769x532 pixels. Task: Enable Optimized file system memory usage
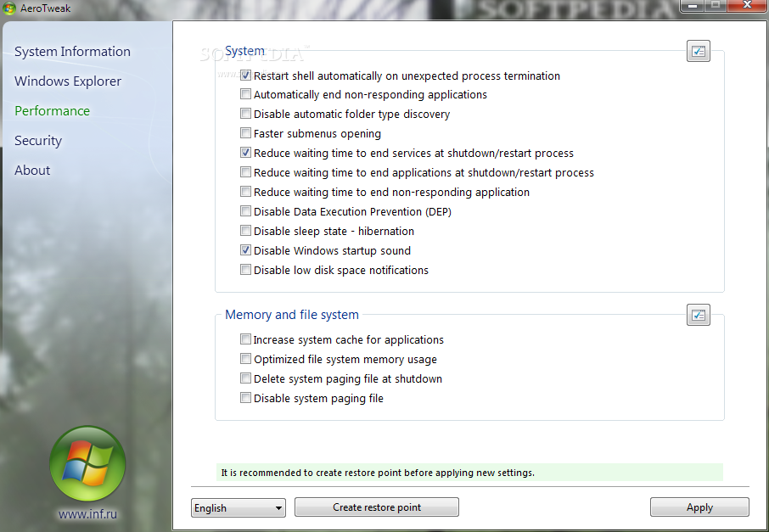[245, 359]
